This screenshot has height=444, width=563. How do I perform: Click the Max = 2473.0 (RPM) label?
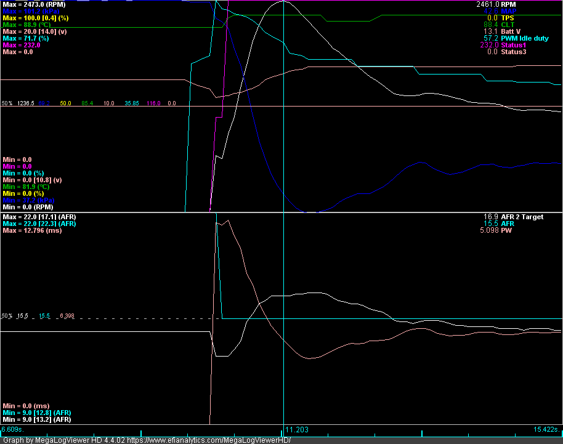point(34,5)
